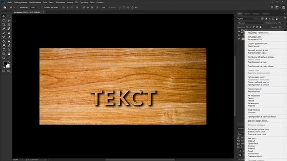287x161 pixels.
Task: Select the Brush tool
Action: 4,33
